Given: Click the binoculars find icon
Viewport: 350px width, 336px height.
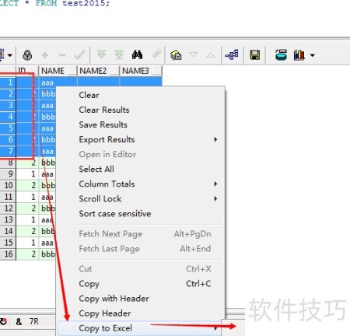Looking at the screenshot, I should pos(137,54).
